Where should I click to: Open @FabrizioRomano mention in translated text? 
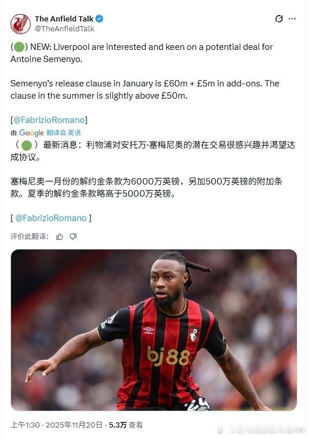51,218
